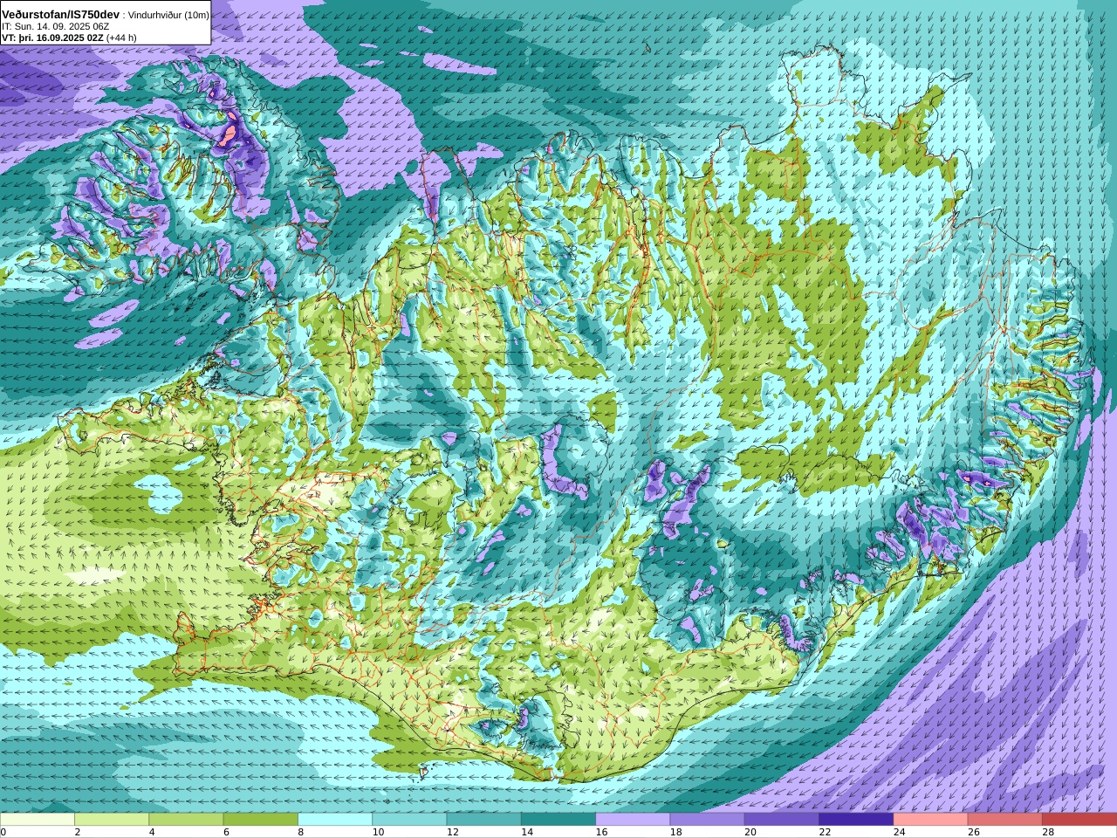This screenshot has width=1117, height=838.
Task: Click the legend label 14
Action: pyautogui.click(x=526, y=832)
